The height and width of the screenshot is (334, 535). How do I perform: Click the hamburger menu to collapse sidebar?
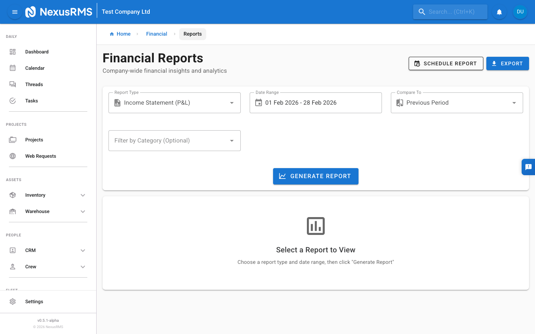[14, 12]
